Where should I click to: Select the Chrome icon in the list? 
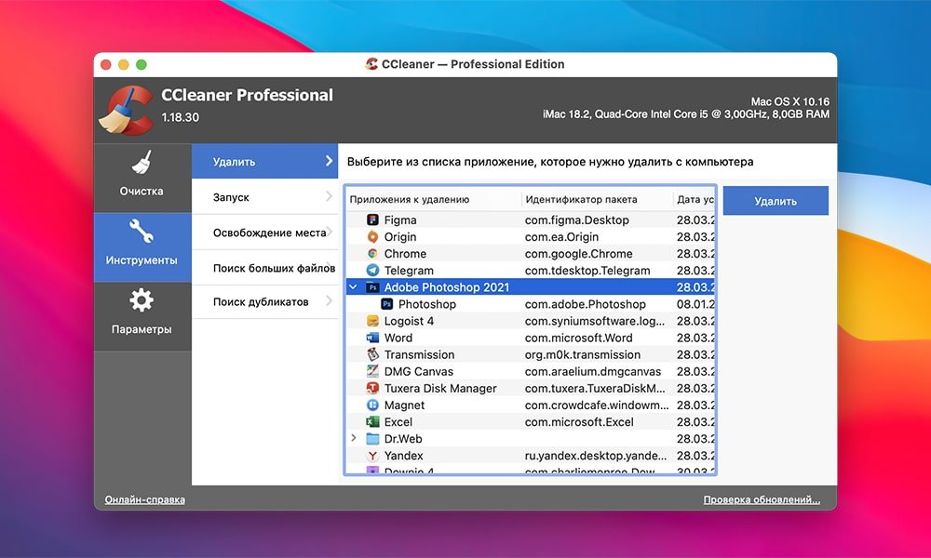[x=372, y=254]
